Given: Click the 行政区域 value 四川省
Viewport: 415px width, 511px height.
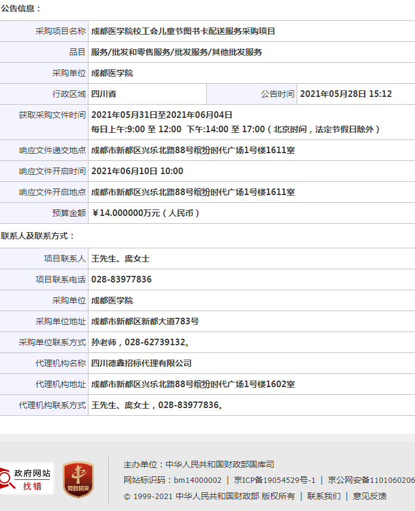Looking at the screenshot, I should (x=103, y=94).
